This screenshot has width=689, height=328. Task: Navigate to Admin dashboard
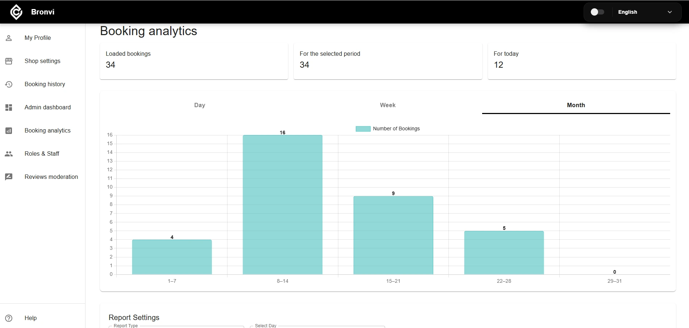coord(47,107)
